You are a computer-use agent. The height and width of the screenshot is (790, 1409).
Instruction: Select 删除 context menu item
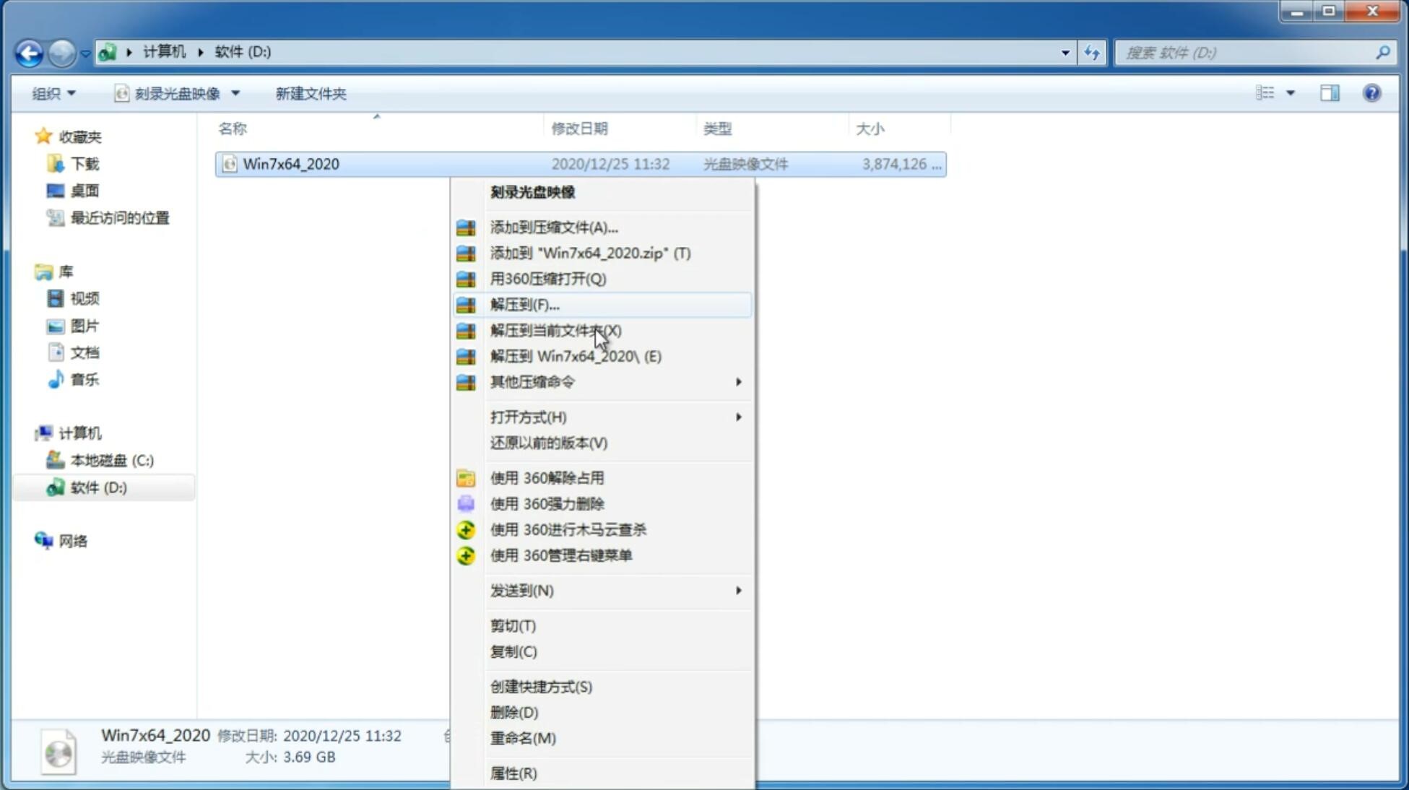tap(514, 711)
